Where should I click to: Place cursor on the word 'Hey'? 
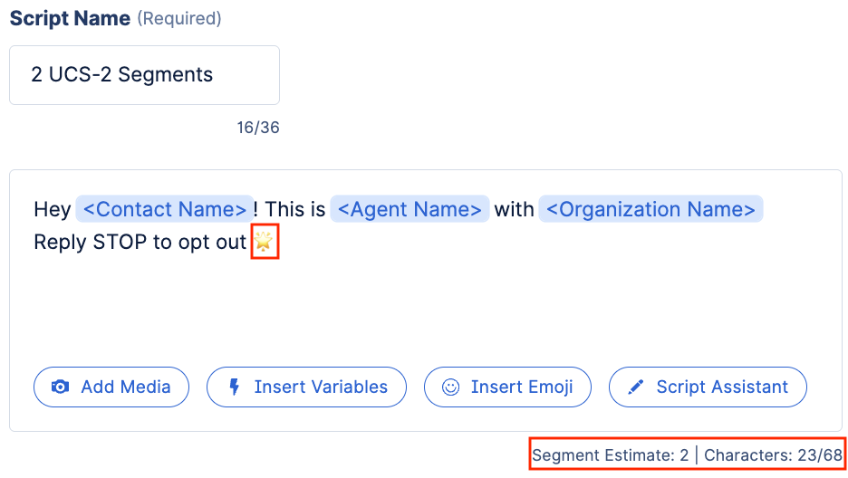tap(53, 209)
